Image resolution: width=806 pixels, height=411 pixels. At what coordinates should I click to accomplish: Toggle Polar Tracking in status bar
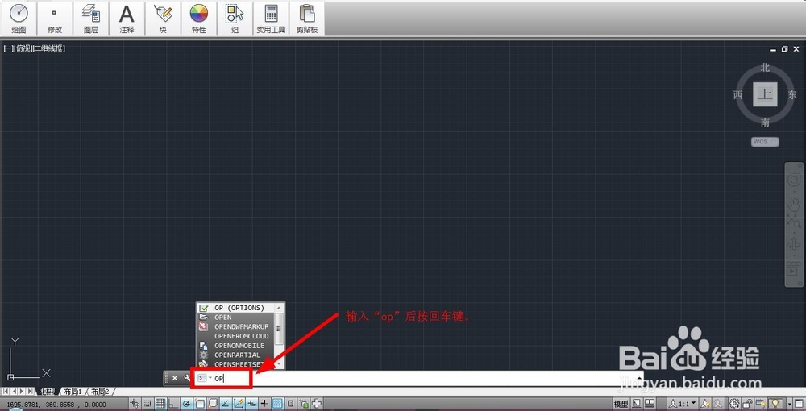[x=186, y=404]
